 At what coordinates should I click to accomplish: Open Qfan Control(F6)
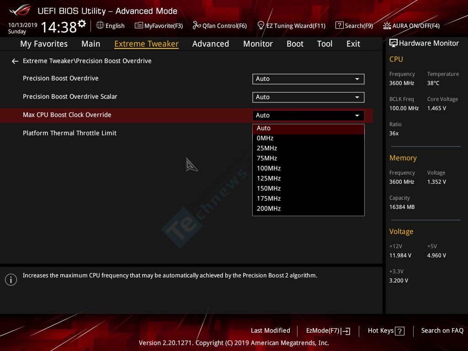click(x=225, y=26)
